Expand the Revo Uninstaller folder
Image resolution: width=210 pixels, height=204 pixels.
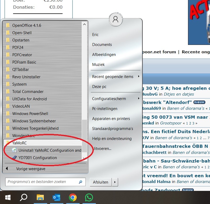pos(43,77)
